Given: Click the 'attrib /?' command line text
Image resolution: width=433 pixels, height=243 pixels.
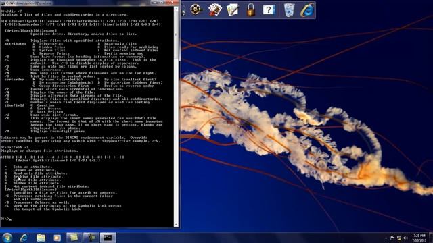Looking at the screenshot, I should click(x=14, y=147).
